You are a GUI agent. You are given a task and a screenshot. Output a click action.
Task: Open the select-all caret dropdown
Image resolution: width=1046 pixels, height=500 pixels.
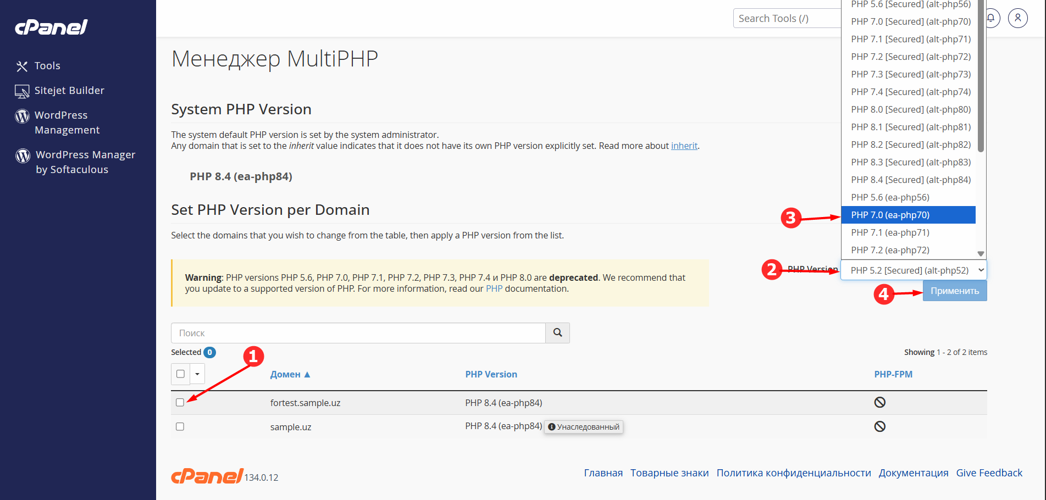coord(197,374)
